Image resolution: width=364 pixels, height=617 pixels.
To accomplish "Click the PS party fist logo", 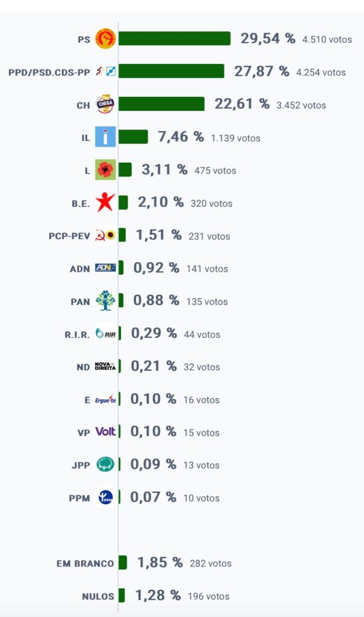I will point(105,39).
